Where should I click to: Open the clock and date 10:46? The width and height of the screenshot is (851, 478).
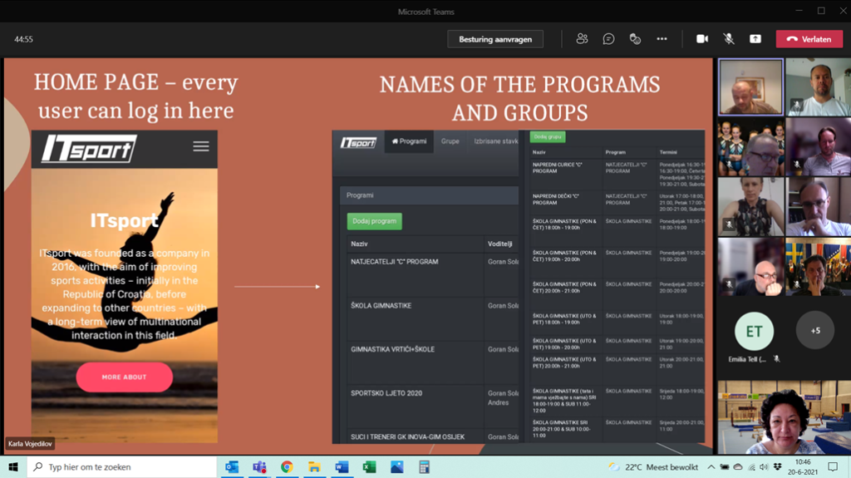pos(803,466)
